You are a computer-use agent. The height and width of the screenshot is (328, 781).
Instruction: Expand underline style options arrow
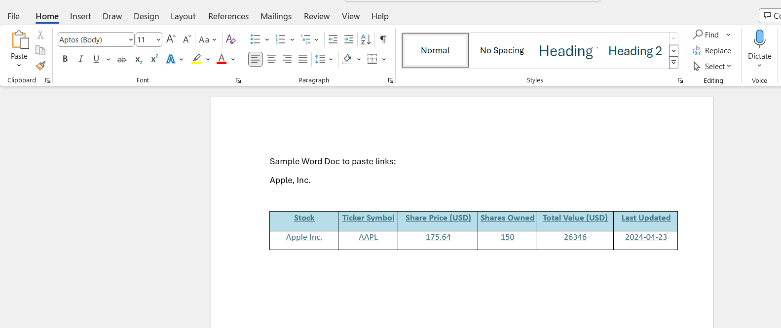pyautogui.click(x=108, y=60)
